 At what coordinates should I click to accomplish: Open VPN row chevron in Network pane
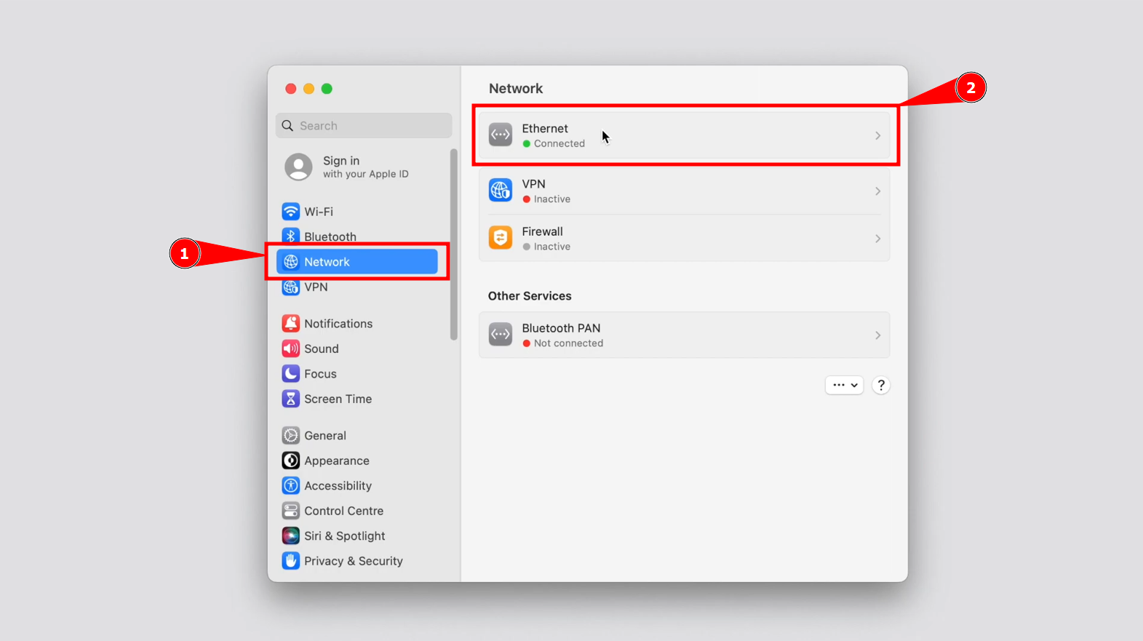click(x=877, y=191)
